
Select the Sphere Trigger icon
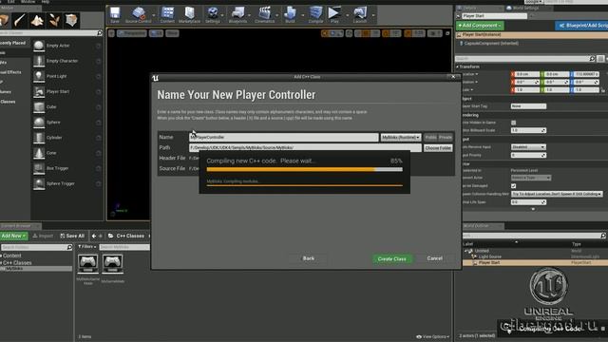39,183
